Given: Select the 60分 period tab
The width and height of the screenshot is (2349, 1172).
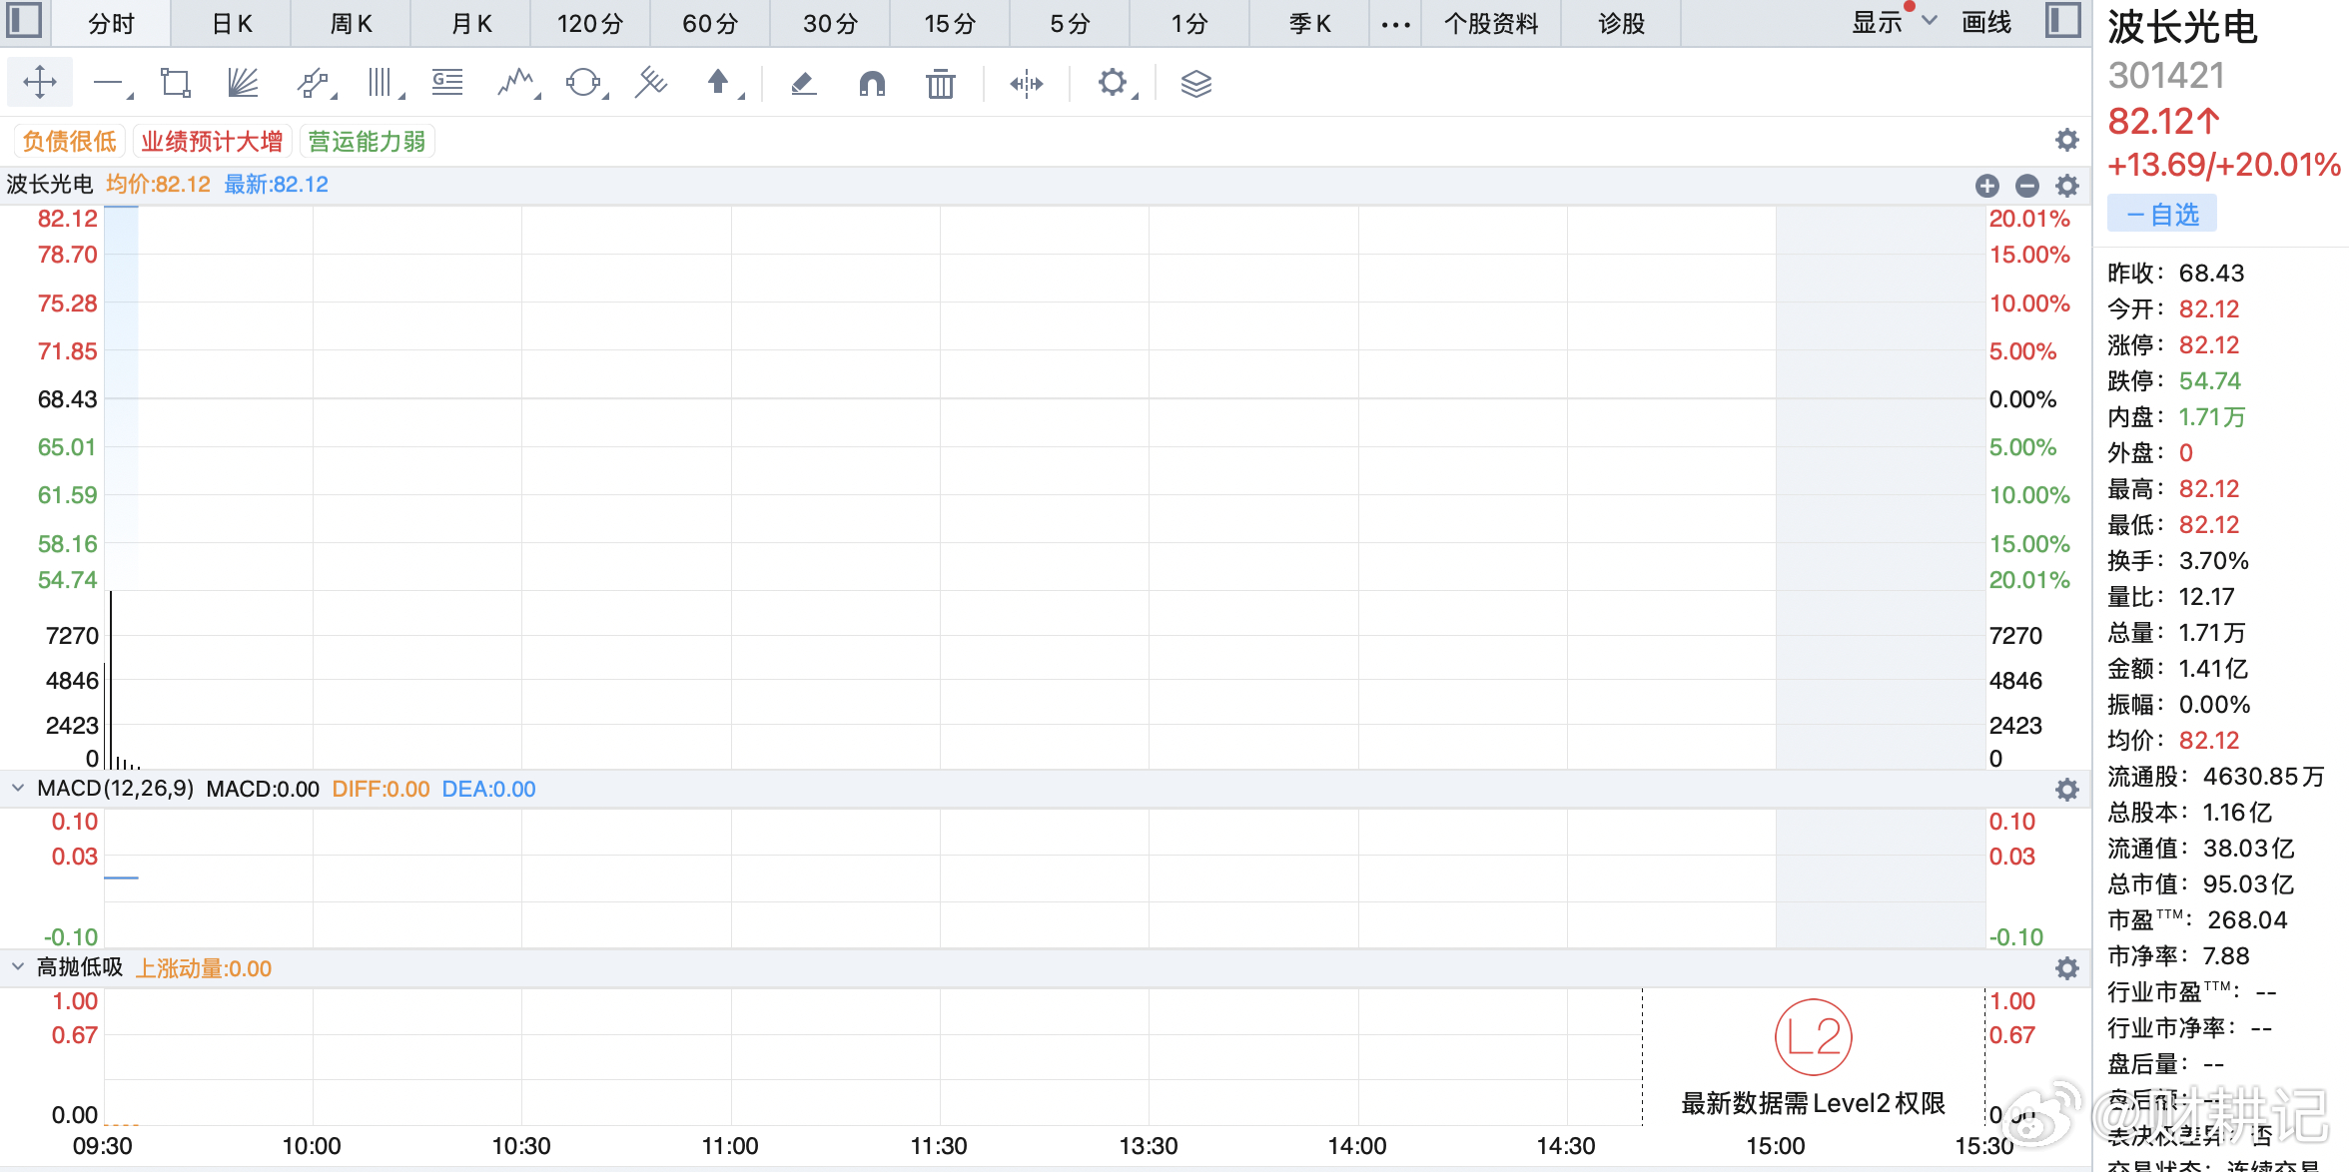Looking at the screenshot, I should tap(710, 23).
